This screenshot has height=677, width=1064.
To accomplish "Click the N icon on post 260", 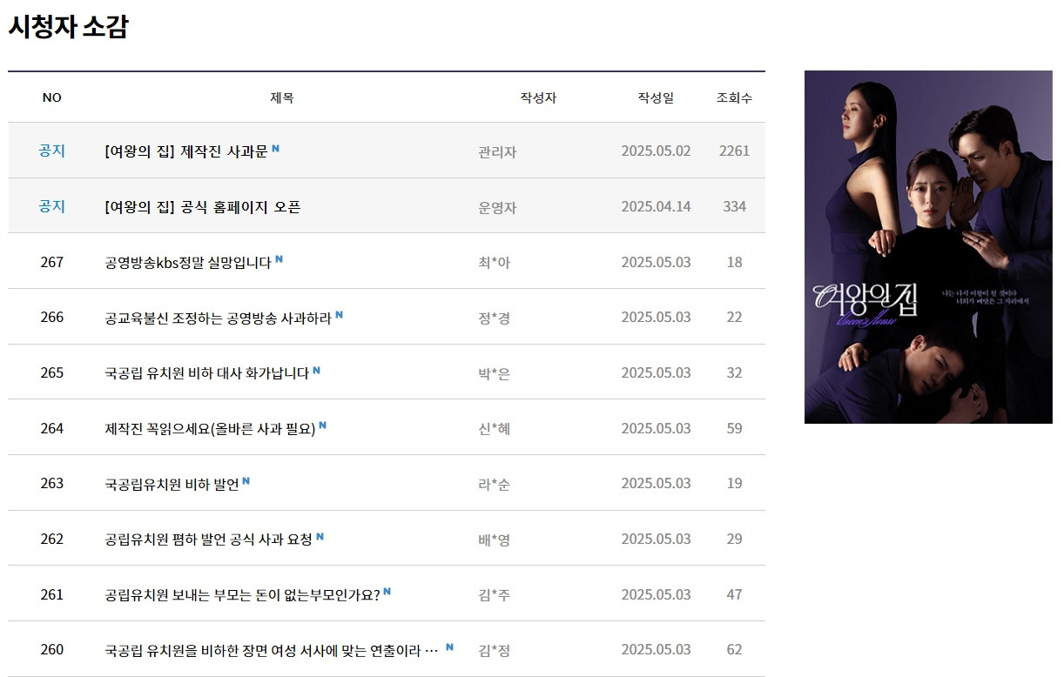I will 450,647.
